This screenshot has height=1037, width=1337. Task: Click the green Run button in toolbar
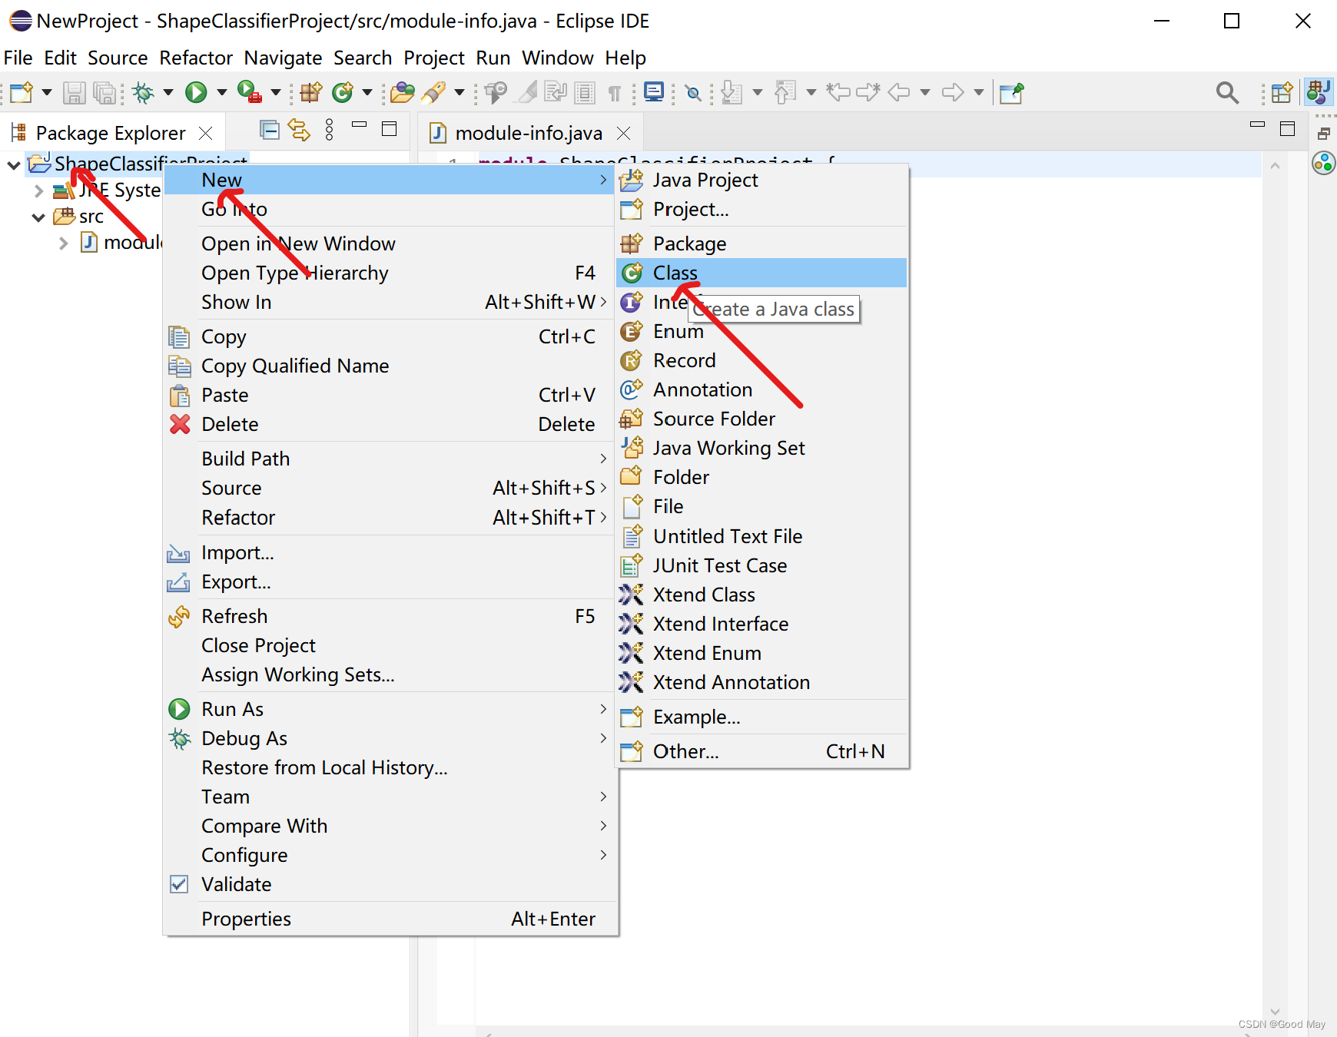[x=196, y=93]
